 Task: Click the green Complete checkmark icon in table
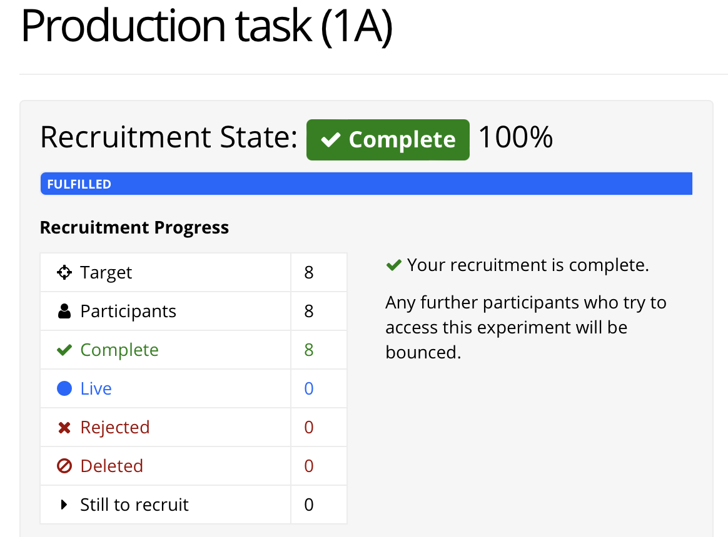[x=64, y=350]
